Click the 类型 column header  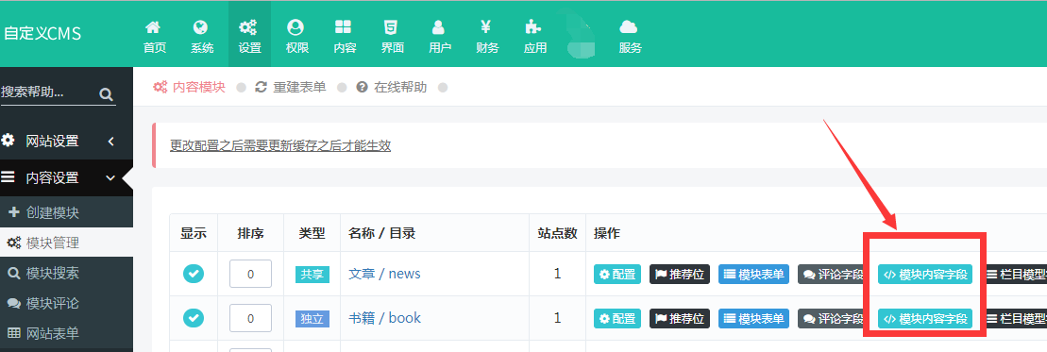click(312, 234)
